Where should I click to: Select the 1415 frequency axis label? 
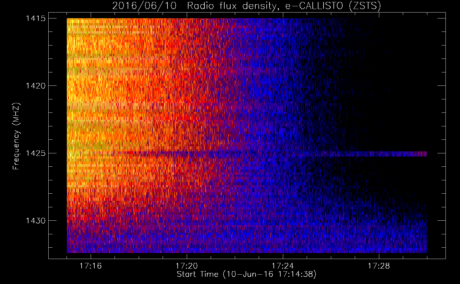[x=36, y=18]
